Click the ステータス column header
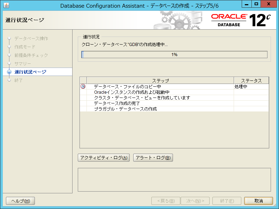Viewport: 279px width, 209px height. click(251, 80)
